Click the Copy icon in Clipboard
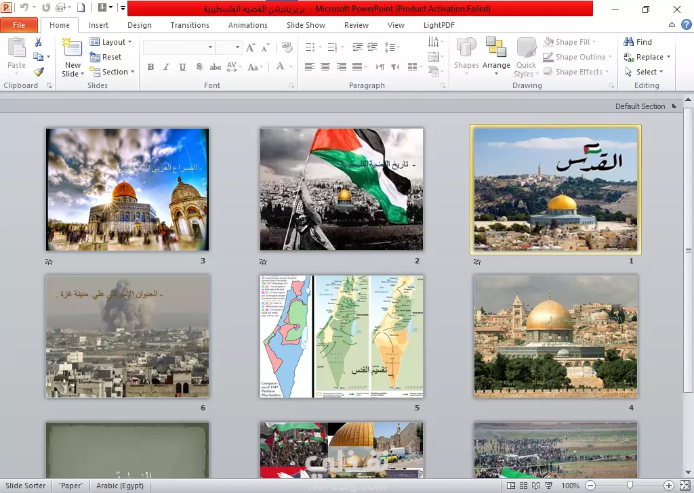 [39, 57]
